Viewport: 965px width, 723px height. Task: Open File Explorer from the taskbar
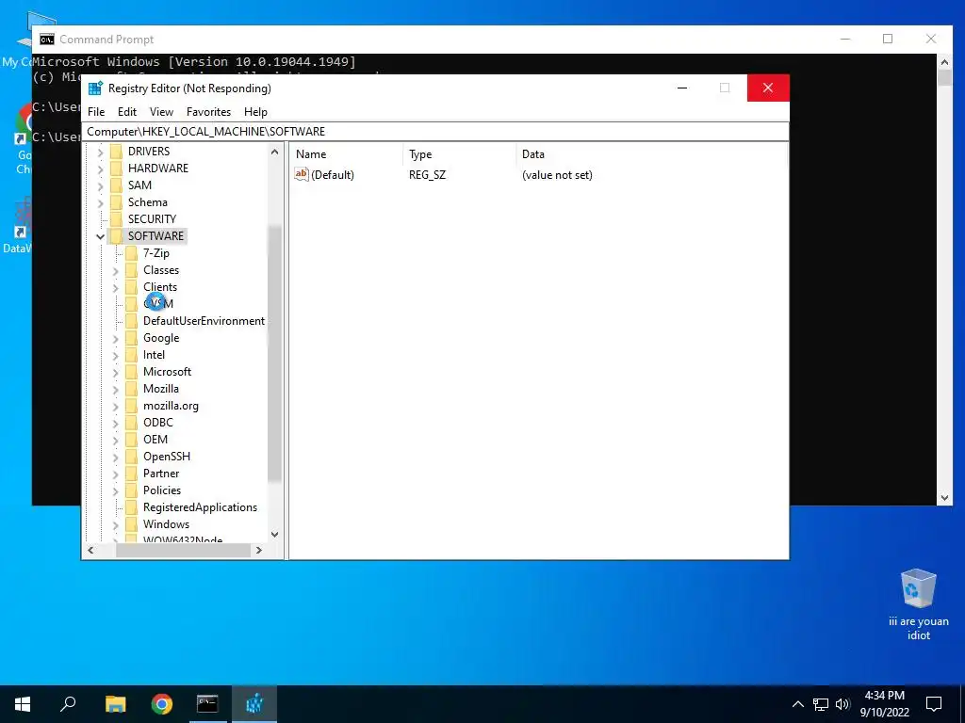click(115, 704)
